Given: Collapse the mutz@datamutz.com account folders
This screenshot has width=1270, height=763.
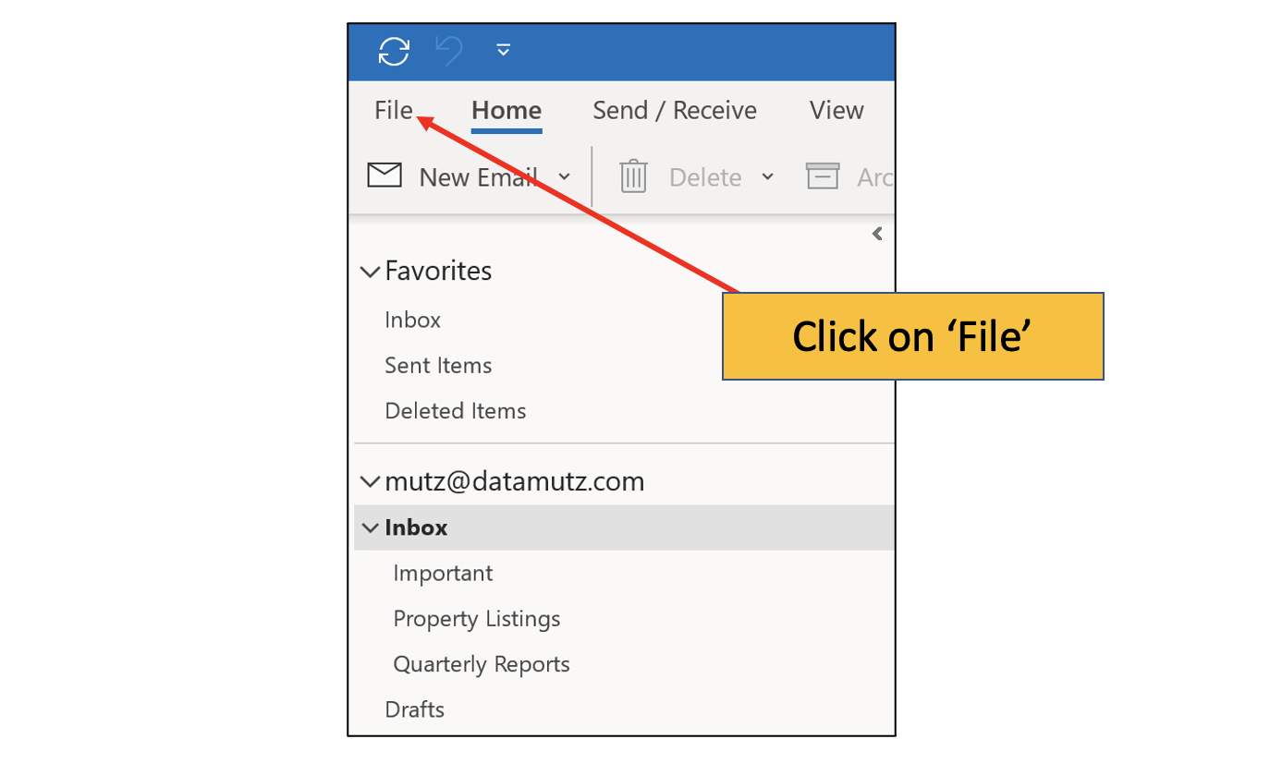Looking at the screenshot, I should point(370,481).
